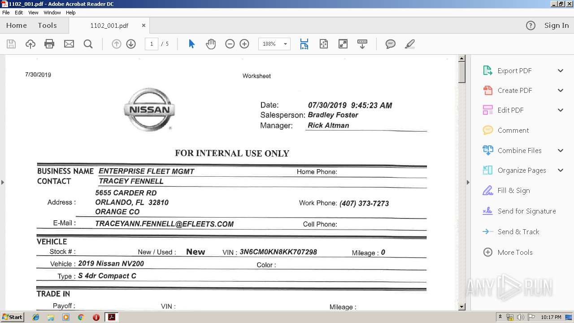
Task: Open the Edit menu
Action: click(19, 13)
